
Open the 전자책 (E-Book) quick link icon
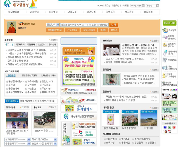point(165,37)
